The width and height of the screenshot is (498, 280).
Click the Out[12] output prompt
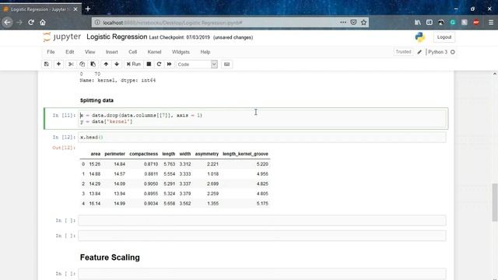click(64, 148)
